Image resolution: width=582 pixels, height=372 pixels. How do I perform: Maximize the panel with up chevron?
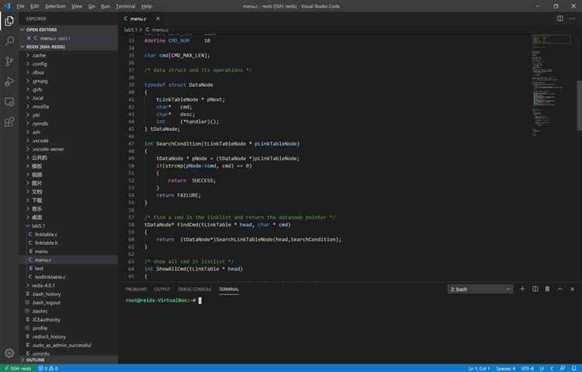pos(559,289)
